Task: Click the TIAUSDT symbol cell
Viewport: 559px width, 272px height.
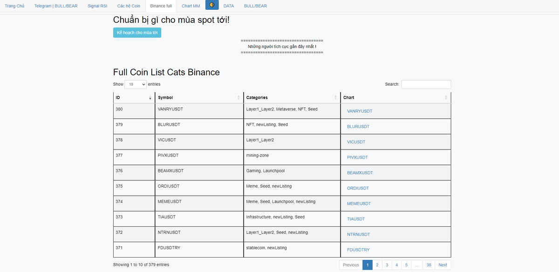Action: coord(199,219)
